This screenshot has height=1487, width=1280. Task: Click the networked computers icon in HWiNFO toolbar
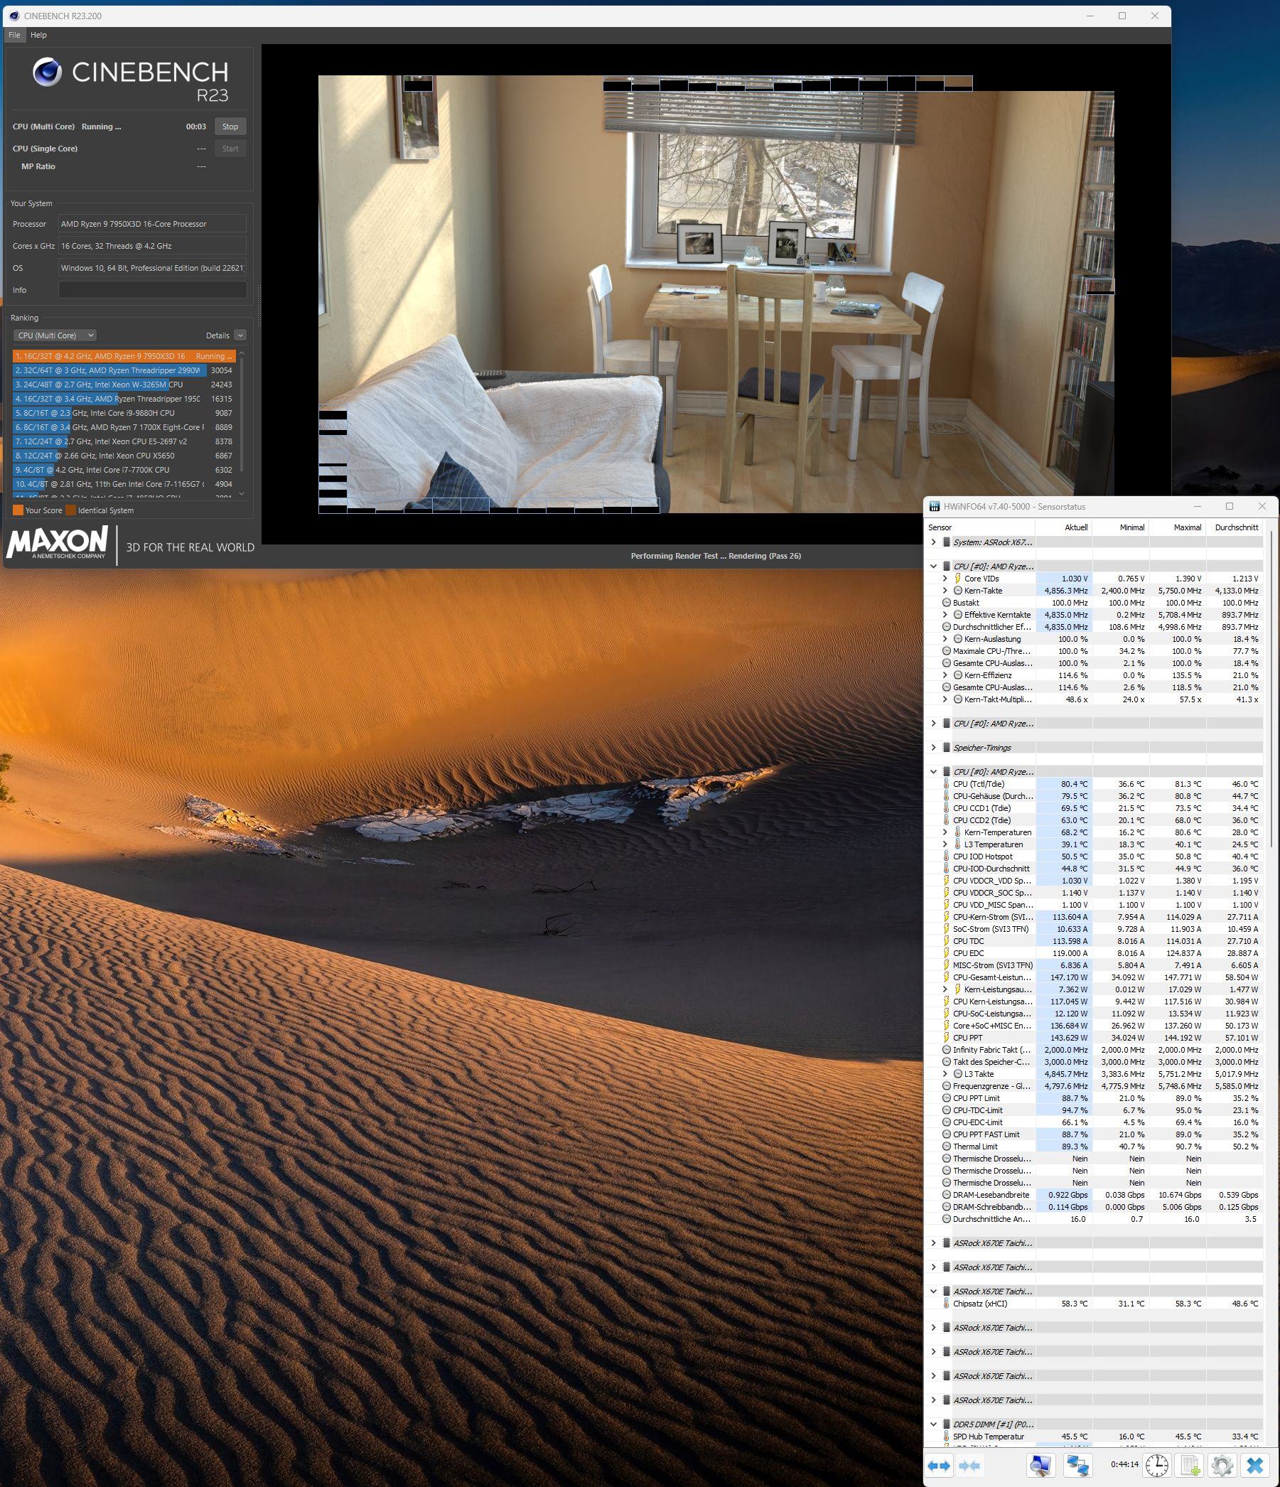click(x=1077, y=1465)
